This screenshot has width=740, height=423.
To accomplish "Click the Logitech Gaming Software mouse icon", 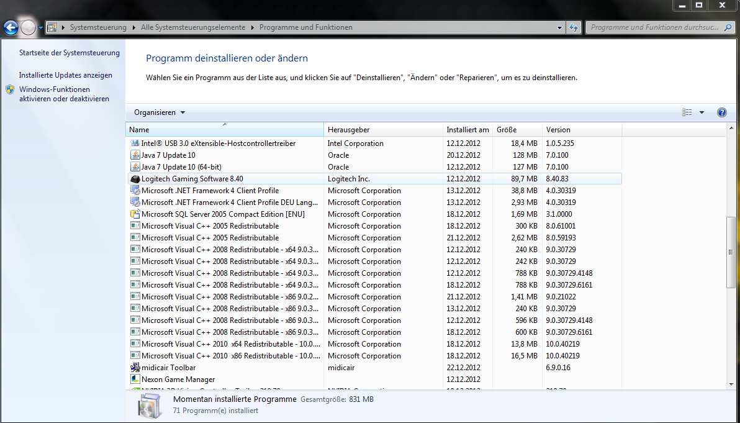I will click(x=135, y=178).
